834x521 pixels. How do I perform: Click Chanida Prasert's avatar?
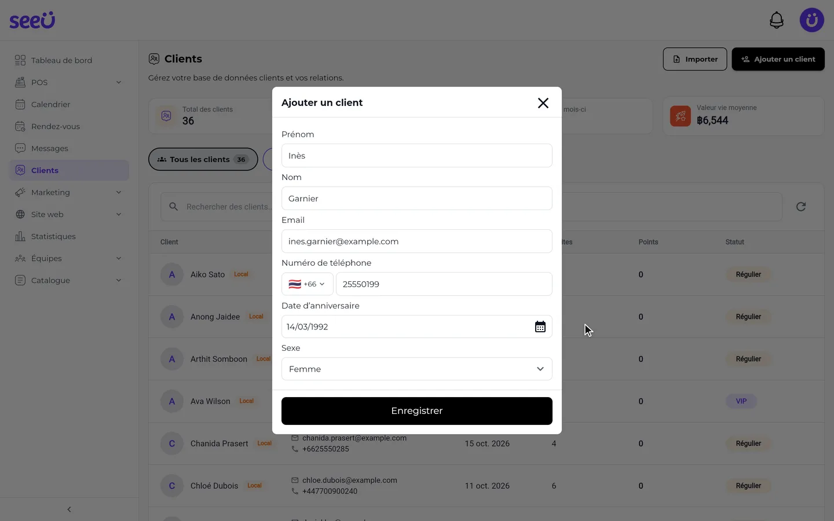click(172, 443)
